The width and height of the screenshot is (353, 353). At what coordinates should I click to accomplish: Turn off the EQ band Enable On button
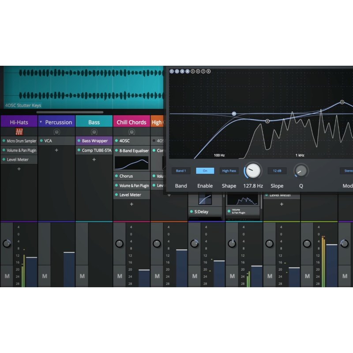tap(205, 171)
